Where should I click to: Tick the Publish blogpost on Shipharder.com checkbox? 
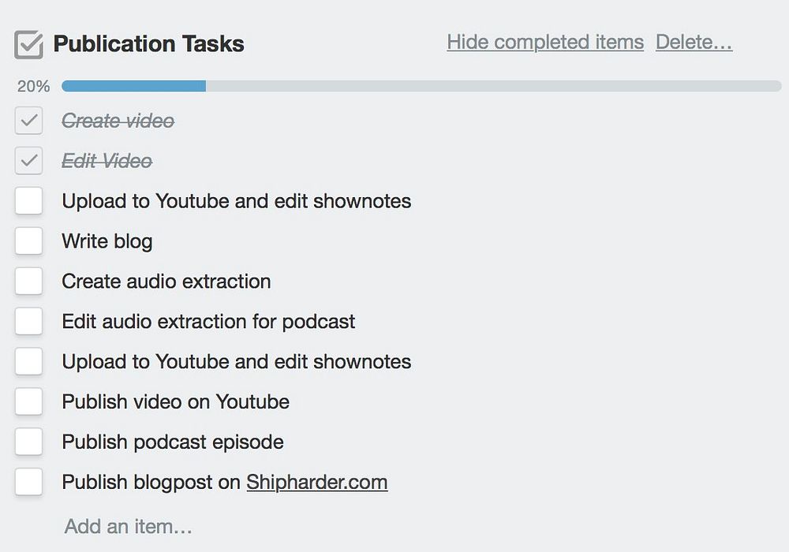point(28,483)
